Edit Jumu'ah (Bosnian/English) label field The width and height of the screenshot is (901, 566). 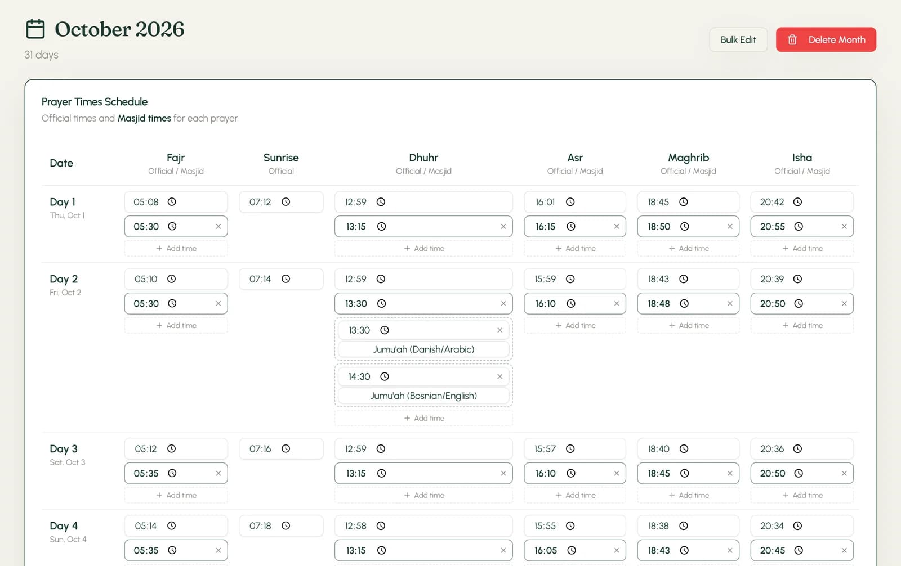click(423, 396)
